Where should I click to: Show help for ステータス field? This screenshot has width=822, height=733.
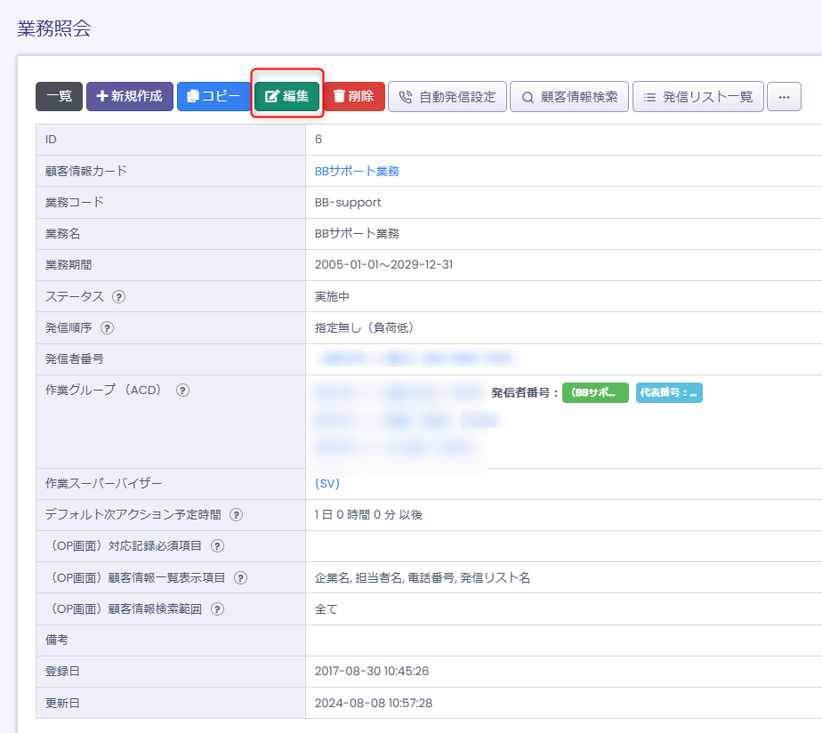pos(118,296)
